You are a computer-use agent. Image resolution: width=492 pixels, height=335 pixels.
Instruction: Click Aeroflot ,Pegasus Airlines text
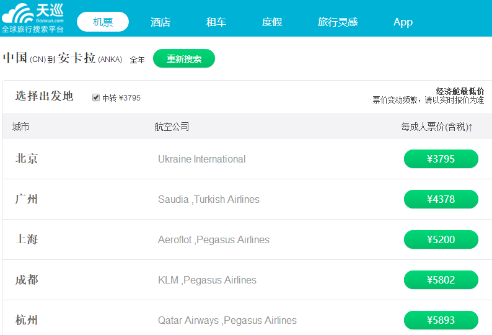pos(214,239)
